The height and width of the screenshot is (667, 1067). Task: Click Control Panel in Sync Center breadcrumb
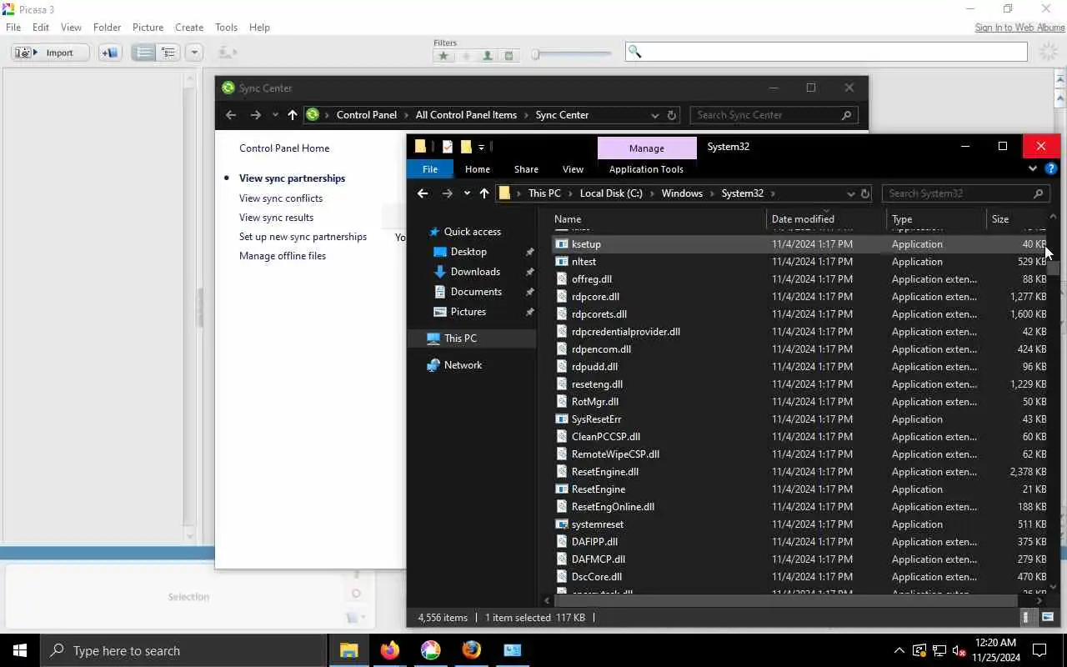[x=367, y=115]
